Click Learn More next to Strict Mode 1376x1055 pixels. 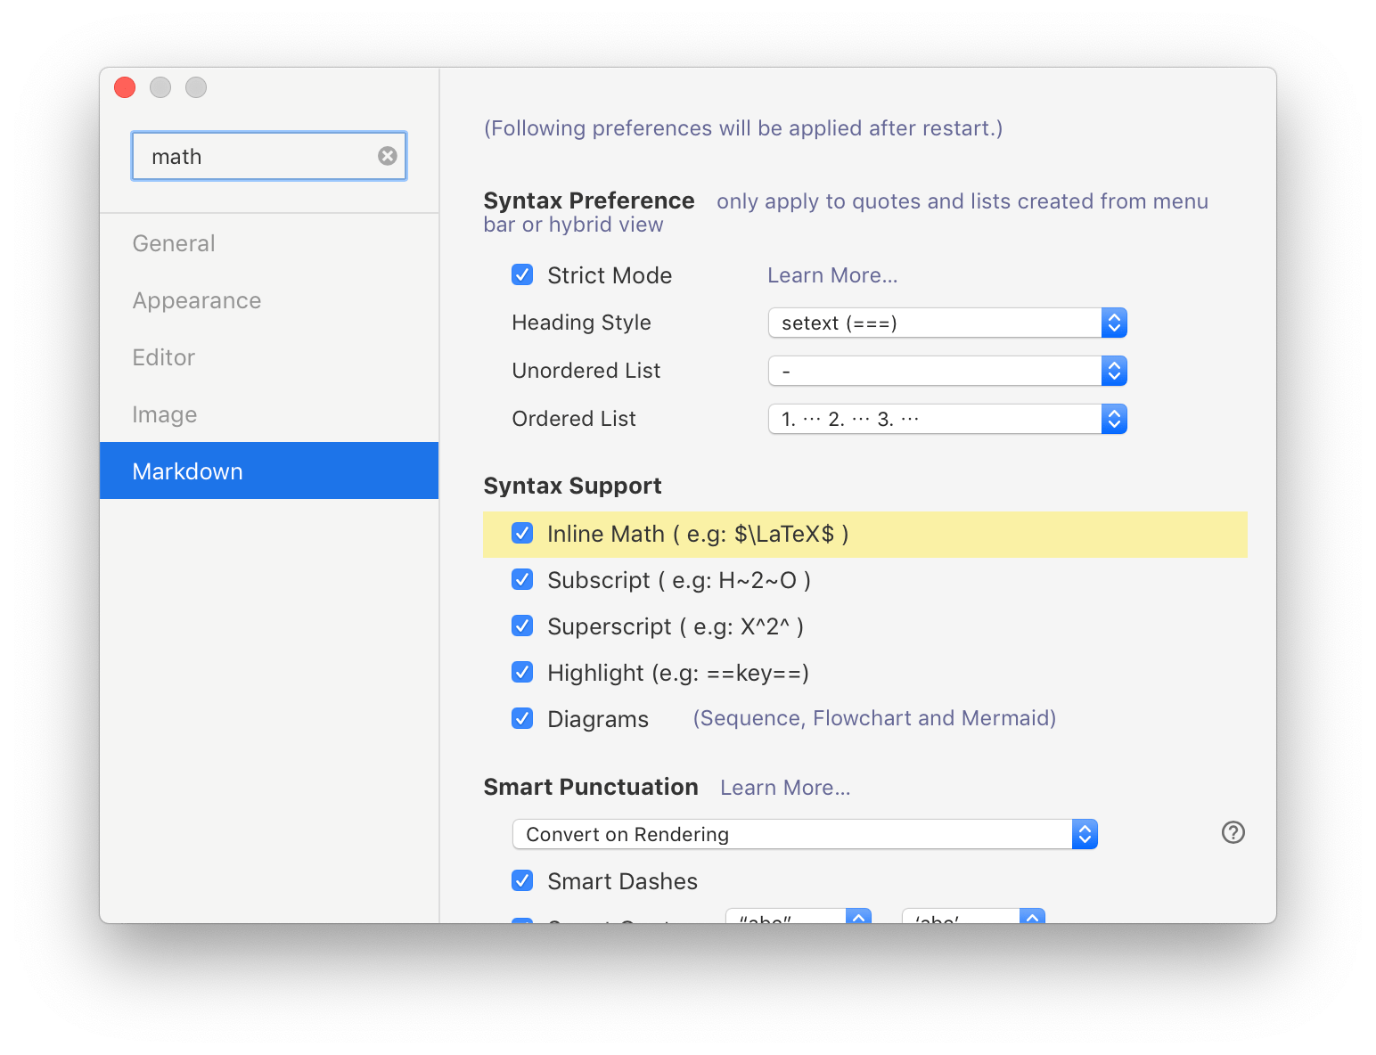(832, 275)
